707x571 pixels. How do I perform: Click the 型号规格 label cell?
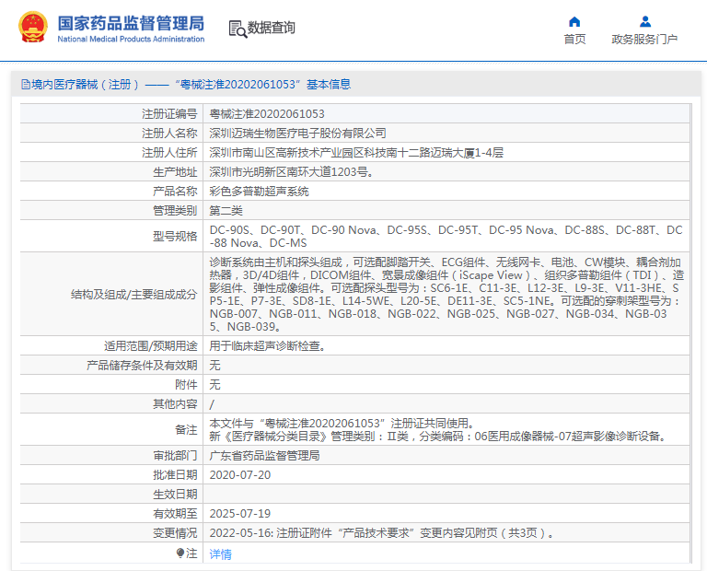[x=175, y=237]
